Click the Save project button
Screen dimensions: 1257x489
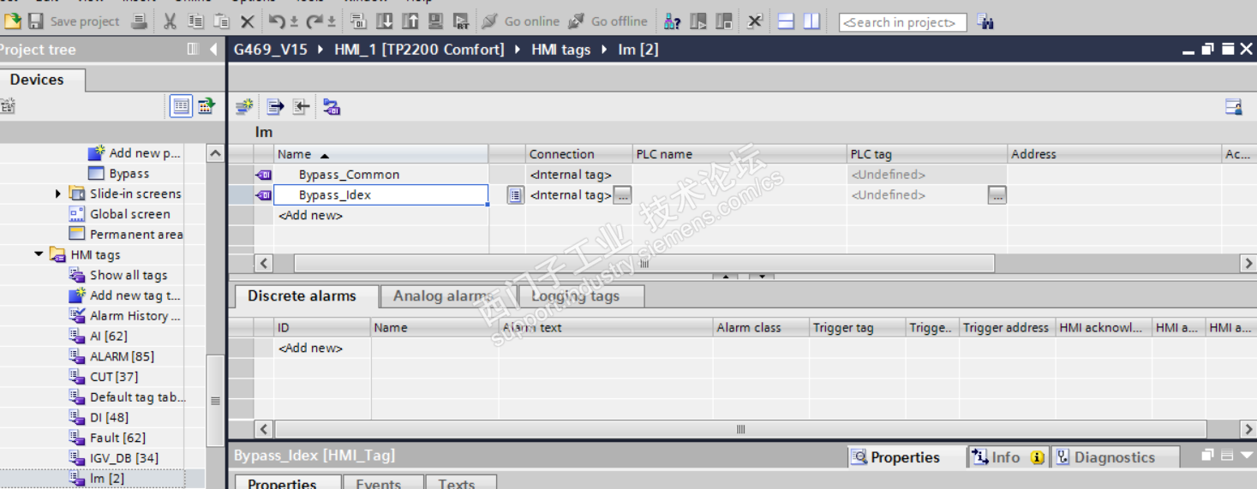coord(74,21)
